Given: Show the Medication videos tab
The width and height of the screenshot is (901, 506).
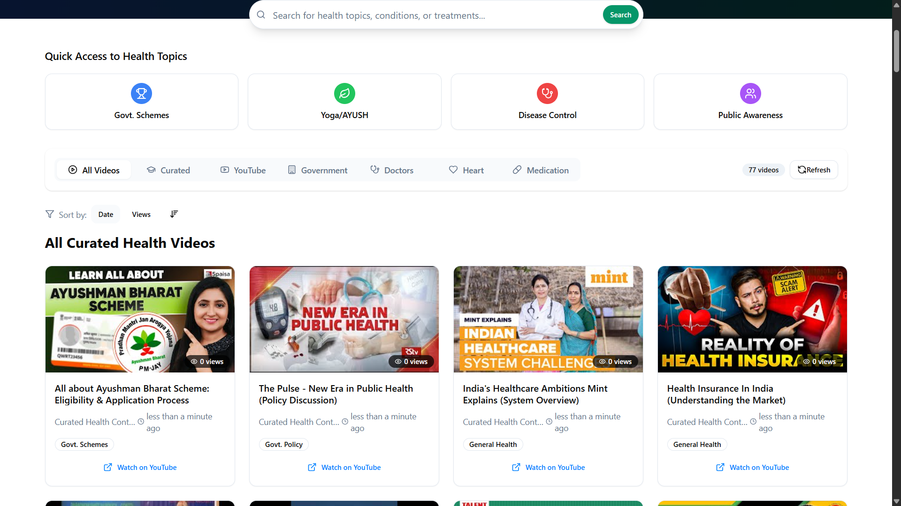Looking at the screenshot, I should 541,170.
